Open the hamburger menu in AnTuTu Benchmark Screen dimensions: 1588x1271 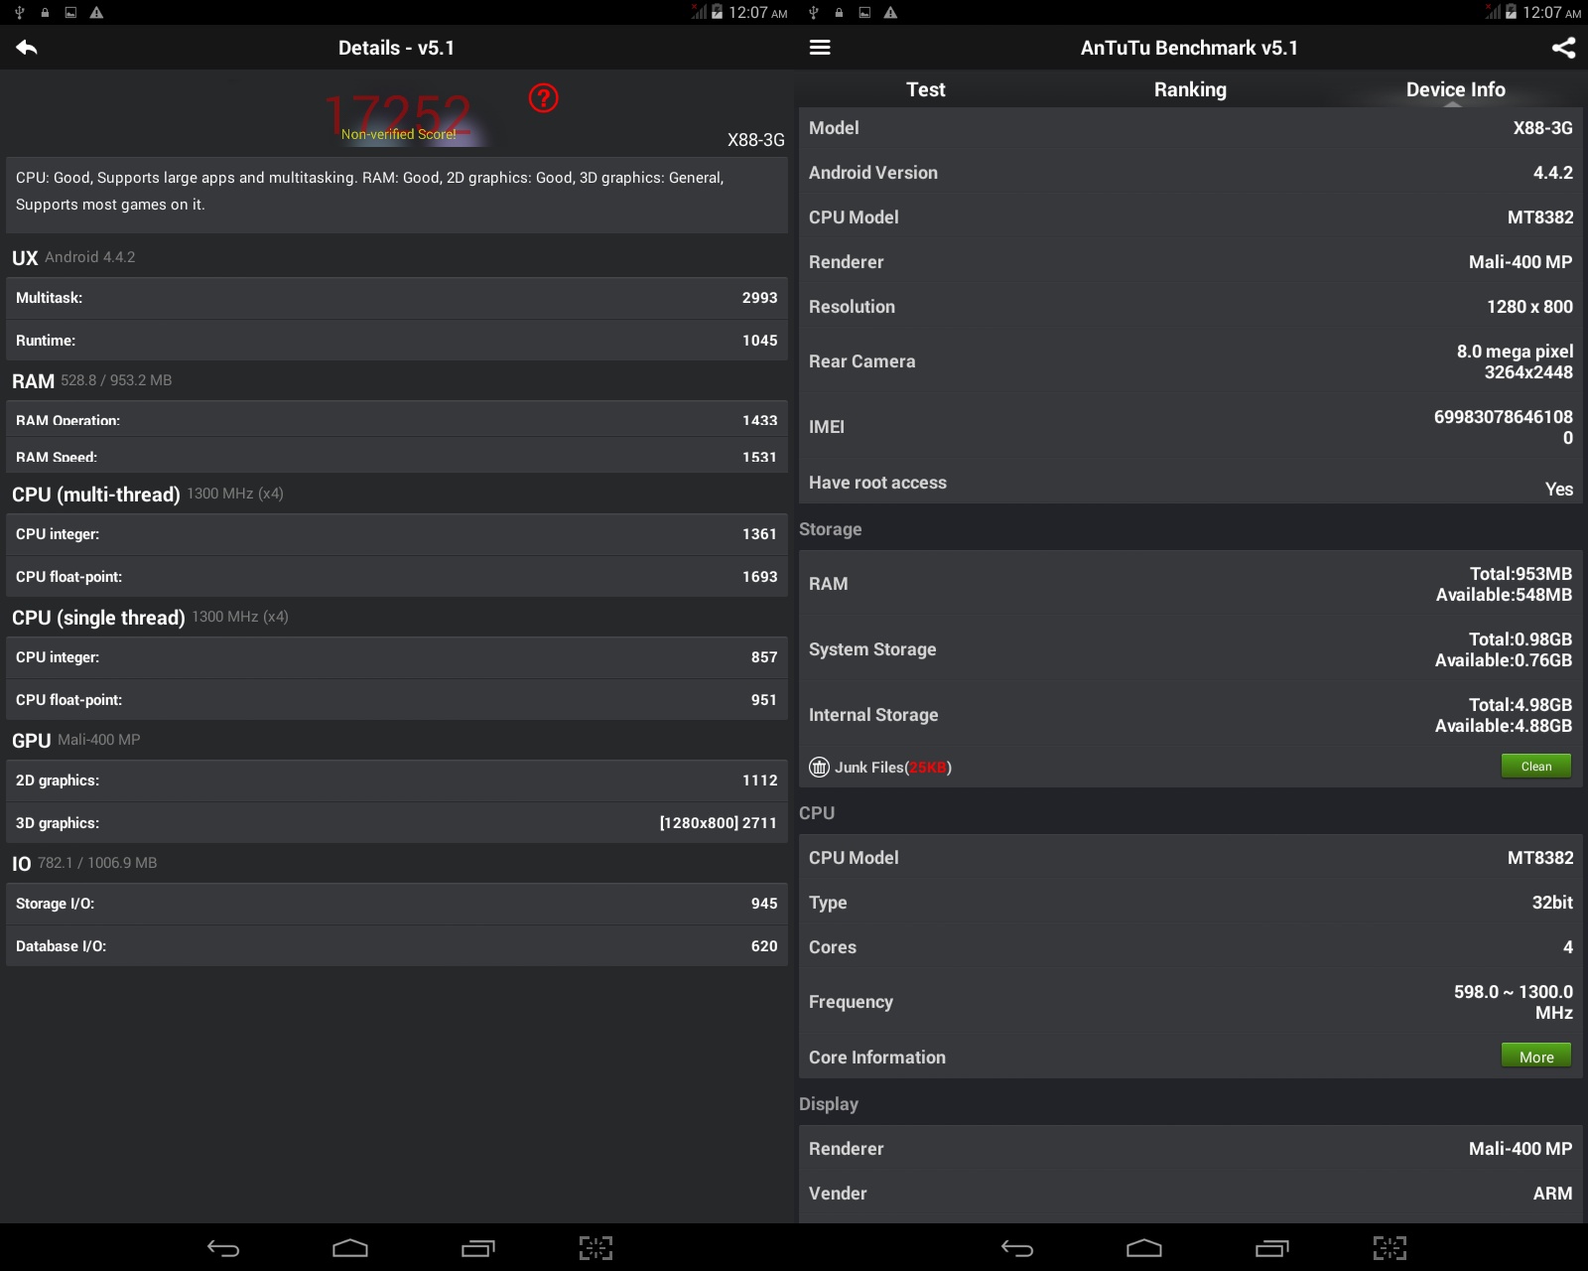[820, 48]
